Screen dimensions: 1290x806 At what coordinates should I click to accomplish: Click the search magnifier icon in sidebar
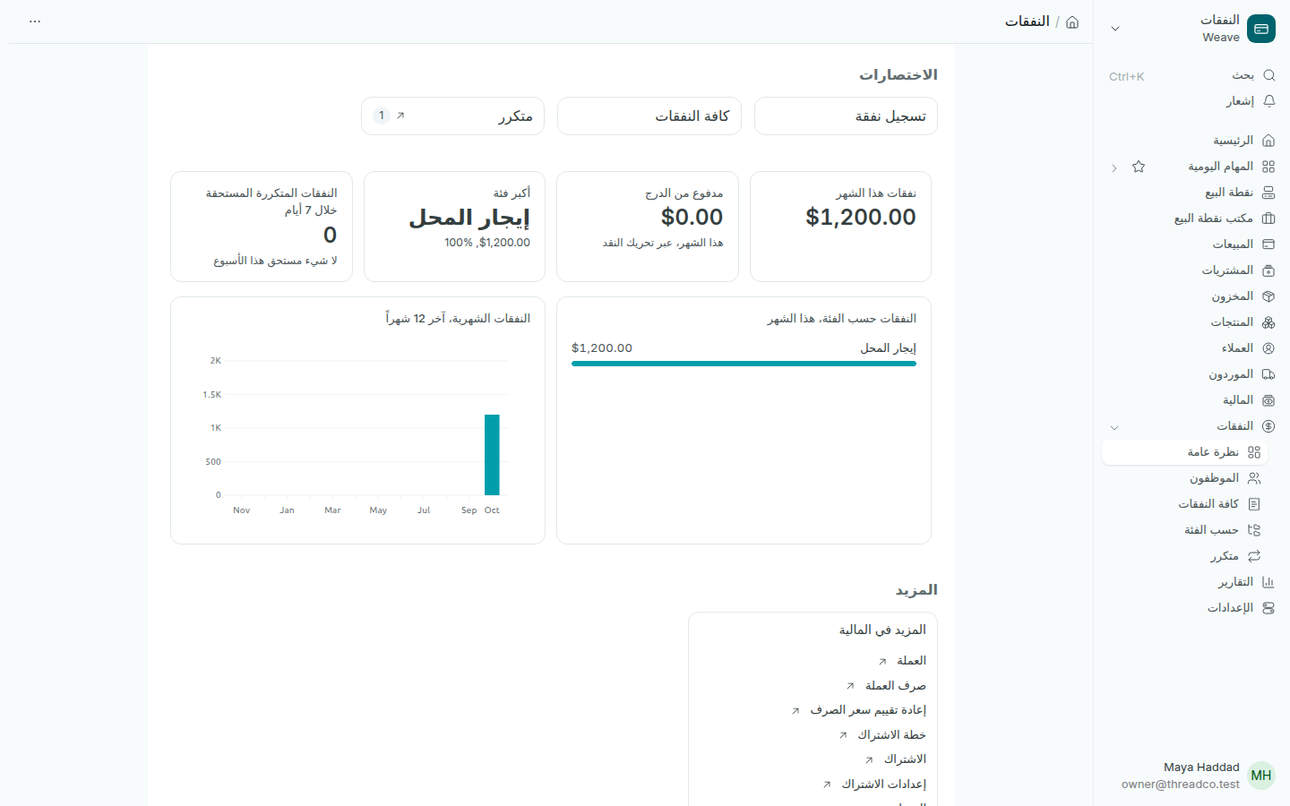[x=1268, y=75]
